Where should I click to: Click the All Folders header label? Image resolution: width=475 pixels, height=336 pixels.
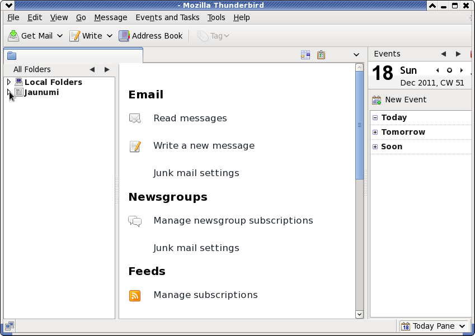(x=32, y=70)
